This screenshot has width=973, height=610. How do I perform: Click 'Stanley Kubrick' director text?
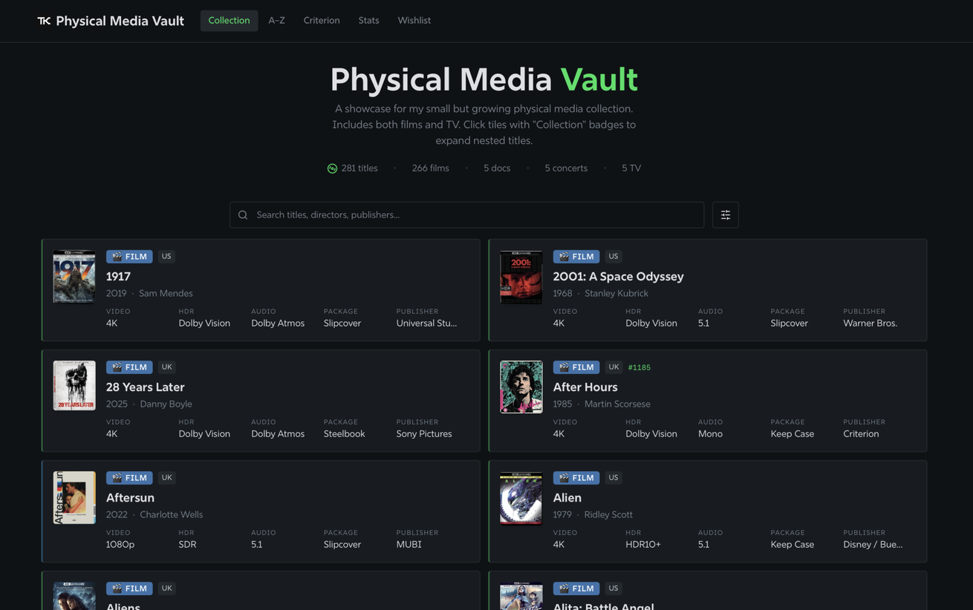click(x=616, y=293)
